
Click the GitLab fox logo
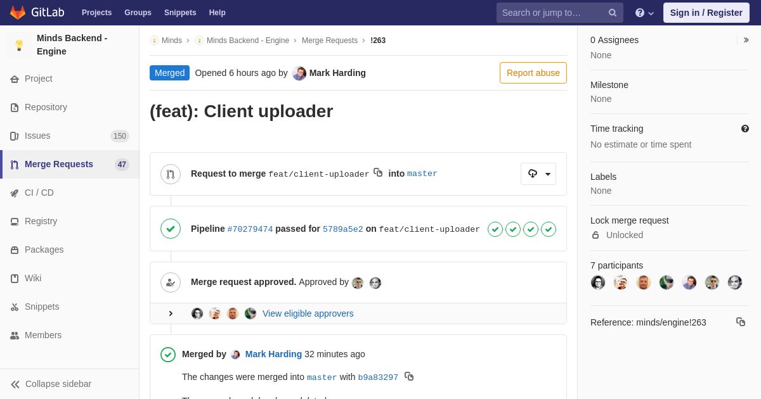[18, 13]
